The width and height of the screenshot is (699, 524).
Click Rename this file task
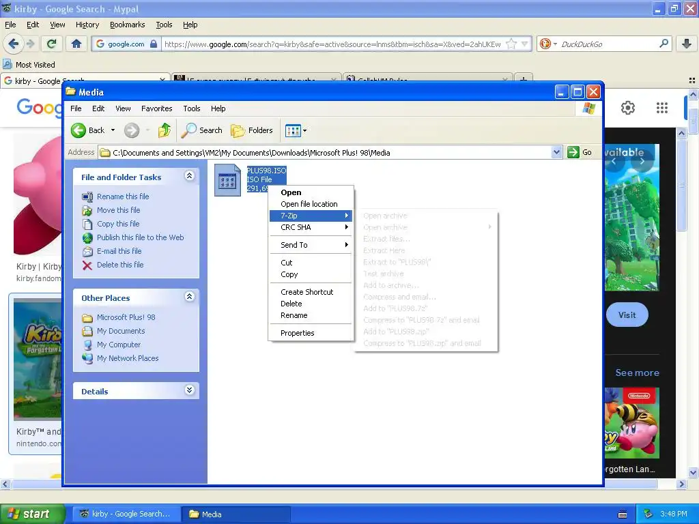(x=123, y=196)
